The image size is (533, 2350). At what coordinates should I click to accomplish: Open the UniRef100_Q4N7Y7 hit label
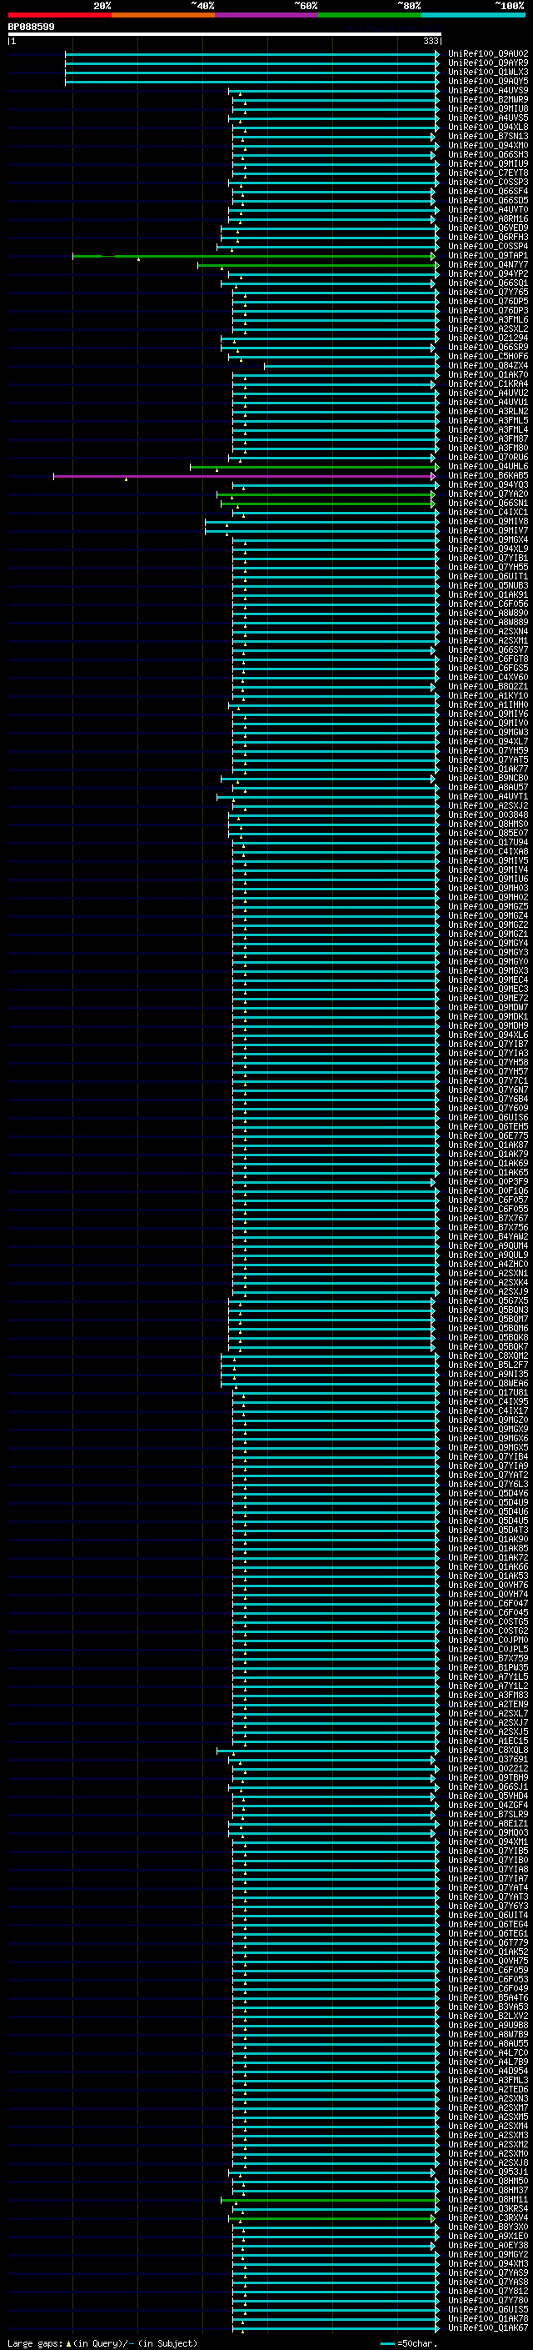click(488, 264)
